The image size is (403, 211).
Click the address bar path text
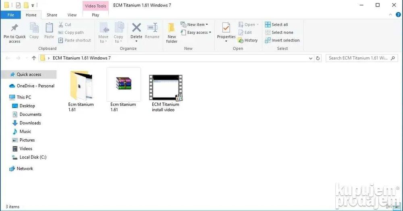81,58
